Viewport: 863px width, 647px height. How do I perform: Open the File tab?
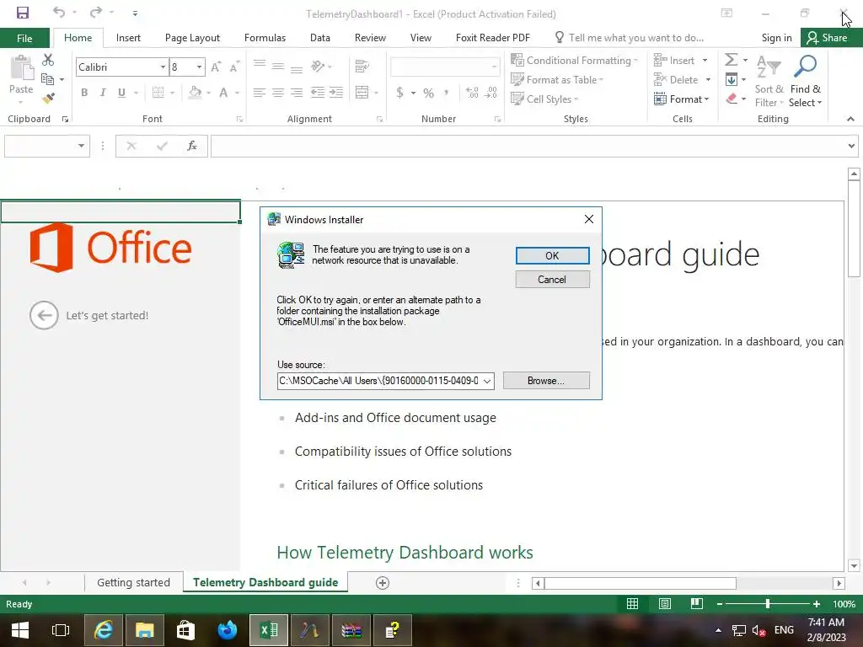point(24,38)
